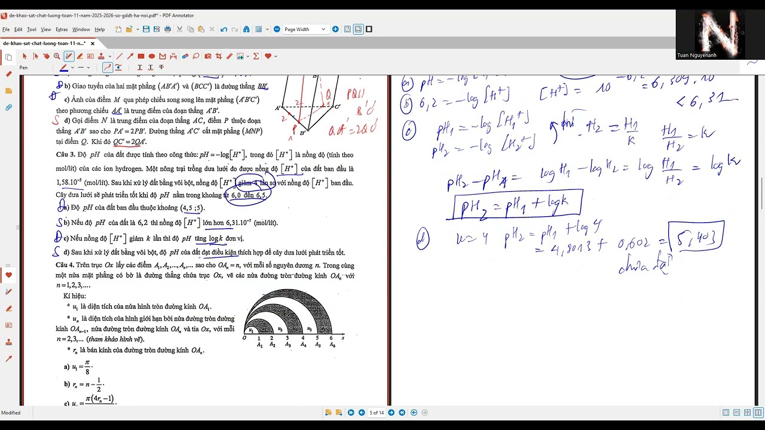Toggle pressure sensitive pen mode
765x430 pixels.
118,67
